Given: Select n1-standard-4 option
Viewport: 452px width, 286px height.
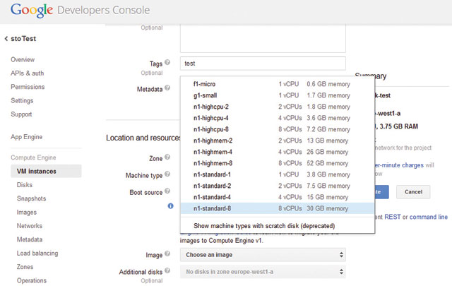Looking at the screenshot, I should pyautogui.click(x=278, y=197).
